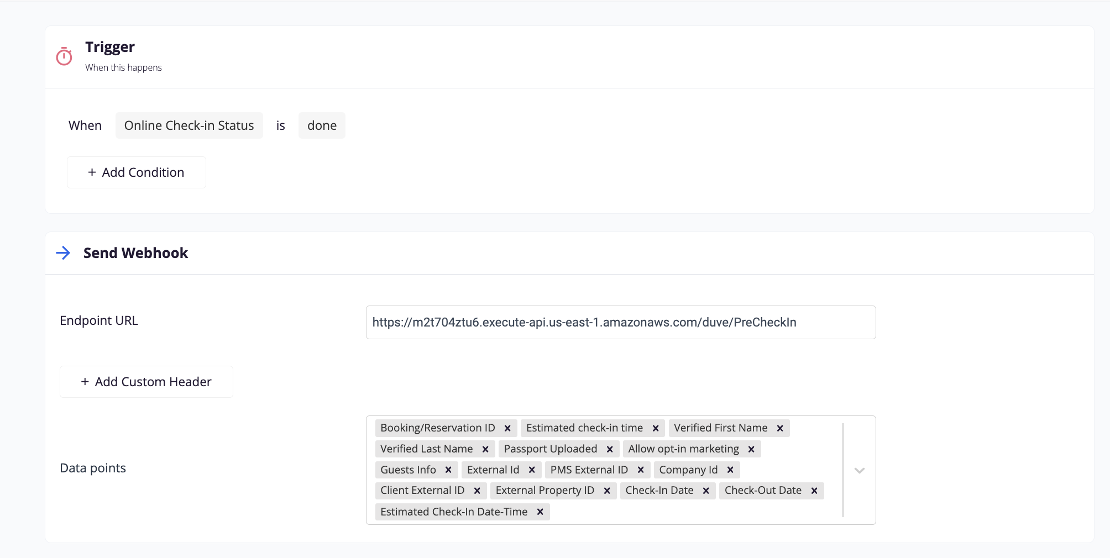Remove the PMS External ID tag

point(641,470)
